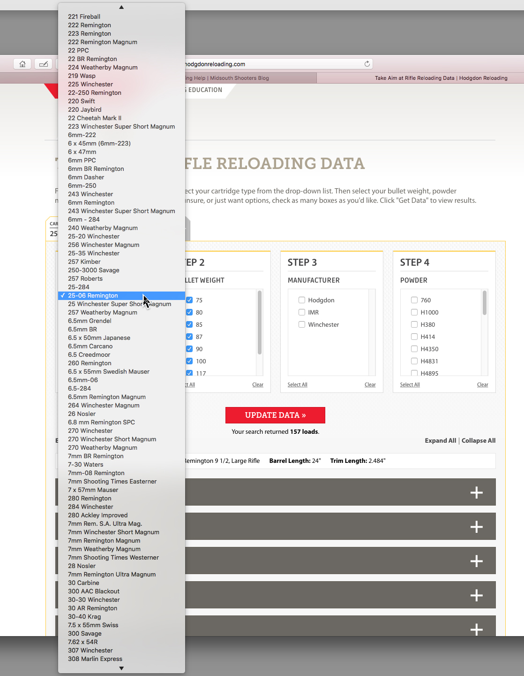The image size is (524, 676).
Task: Select 7mm-08 Remington in dropdown
Action: tap(121, 473)
